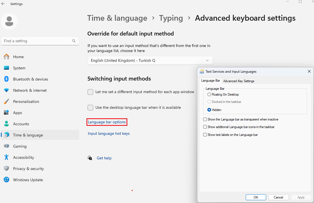Click the dropdown chevron beside Turkish Q

point(207,60)
